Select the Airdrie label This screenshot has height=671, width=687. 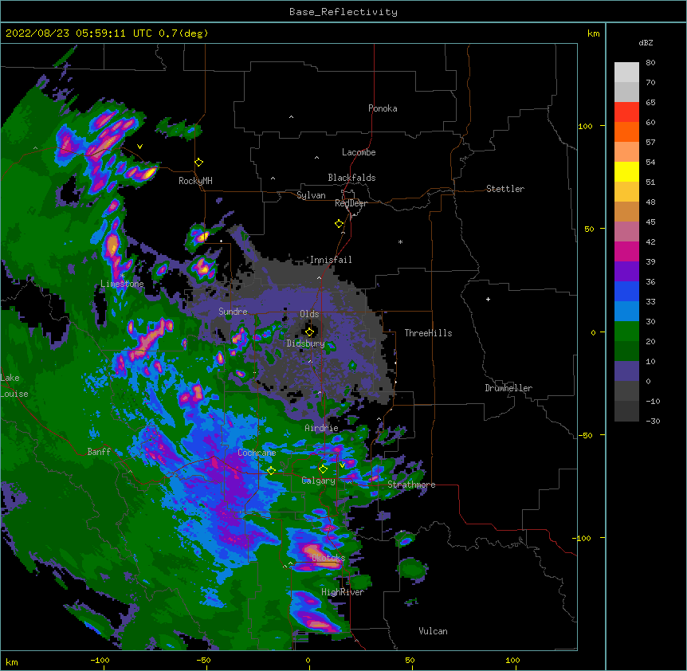[x=322, y=428]
